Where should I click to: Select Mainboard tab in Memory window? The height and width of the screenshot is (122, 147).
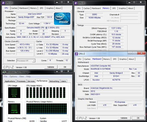[x=96, y=8]
